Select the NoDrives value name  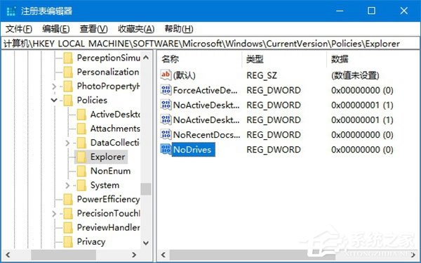coord(192,149)
